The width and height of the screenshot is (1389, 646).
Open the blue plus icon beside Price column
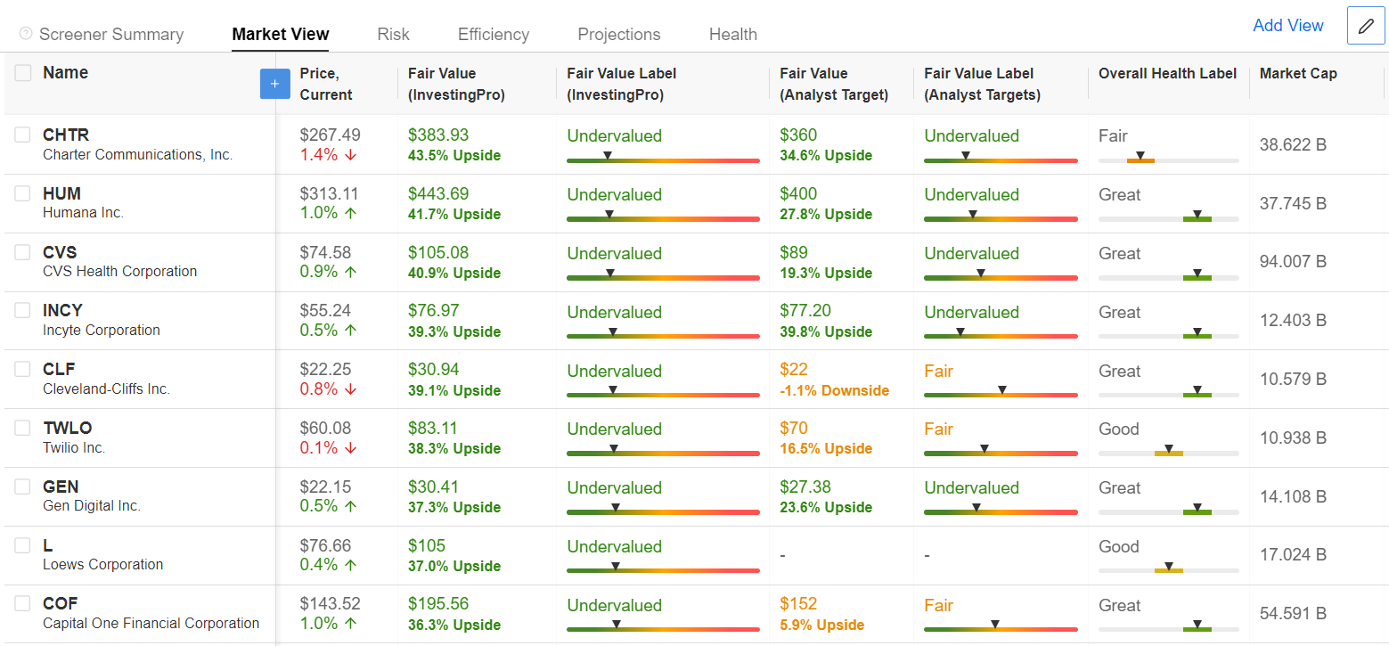coord(274,83)
